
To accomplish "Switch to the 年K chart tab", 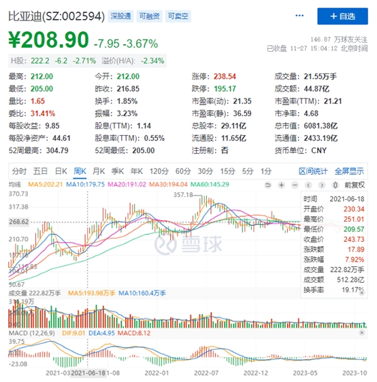I will (x=136, y=171).
